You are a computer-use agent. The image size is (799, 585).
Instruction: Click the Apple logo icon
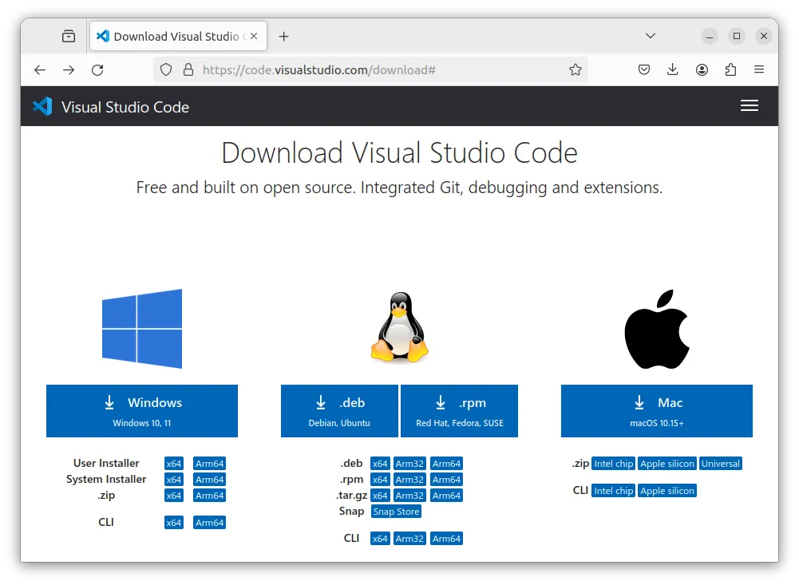(x=656, y=329)
